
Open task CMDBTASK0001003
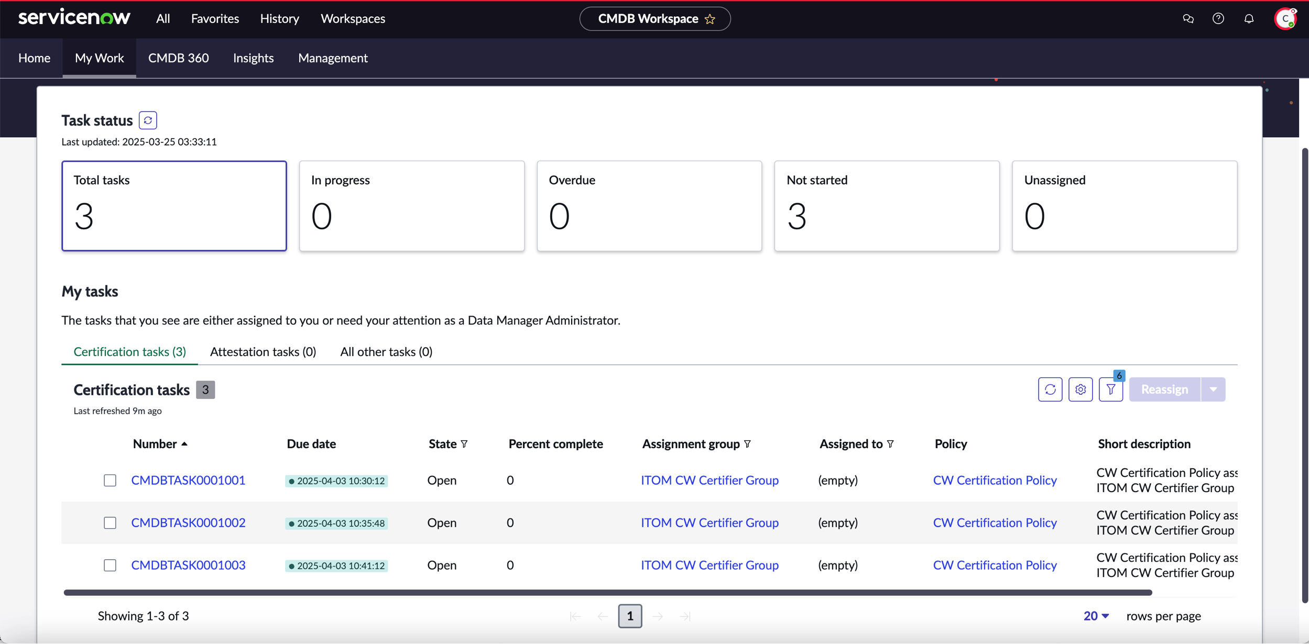188,565
